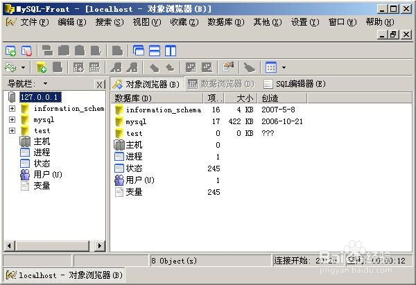
Task: Switch to the SQL编辑器(E) tab
Action: click(x=295, y=84)
